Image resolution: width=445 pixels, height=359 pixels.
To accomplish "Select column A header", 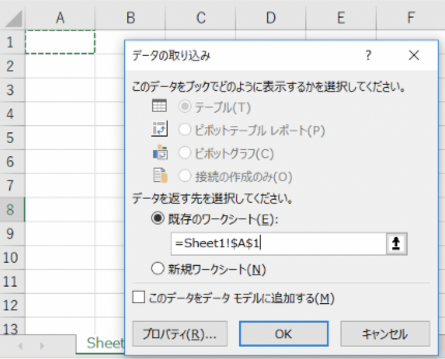I will point(60,18).
